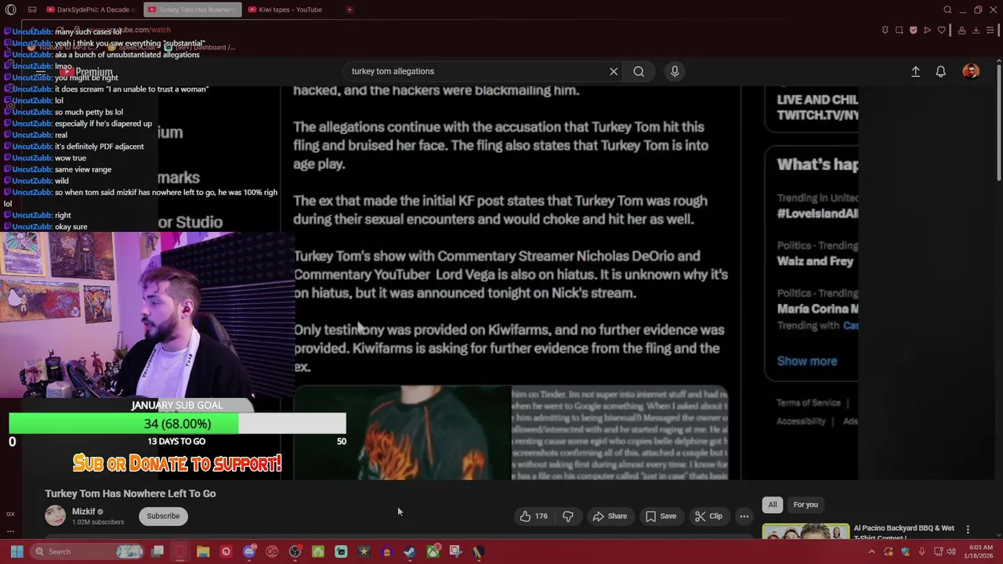Click the pin icon in Opera toolbar
The height and width of the screenshot is (564, 1003).
(885, 30)
